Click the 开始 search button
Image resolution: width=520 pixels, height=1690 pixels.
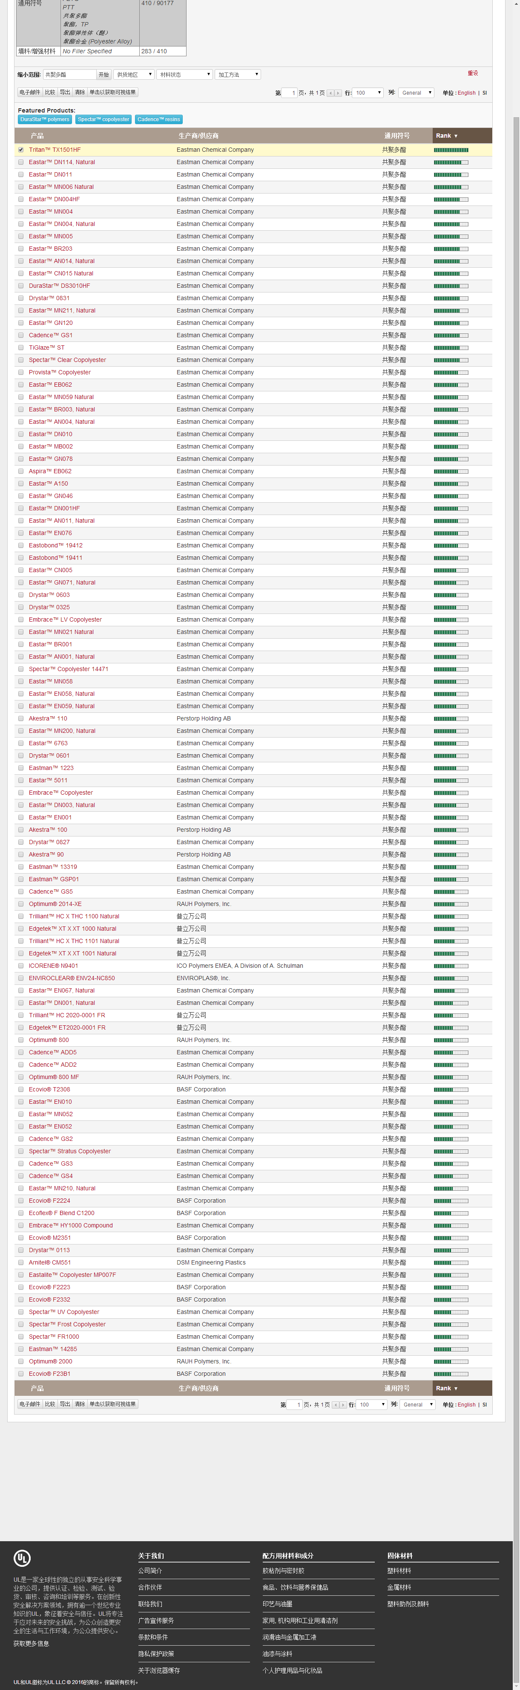click(x=103, y=75)
